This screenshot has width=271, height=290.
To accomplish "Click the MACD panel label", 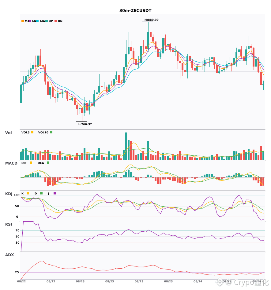I will 11,163.
